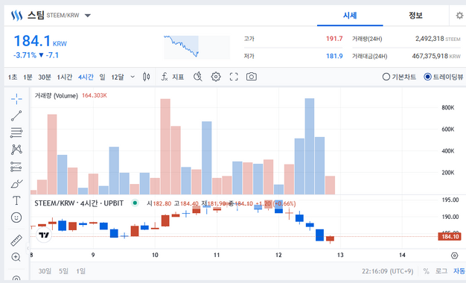Viewport: 466px width, 283px height.
Task: Toggle the 자동 scale option
Action: (459, 271)
